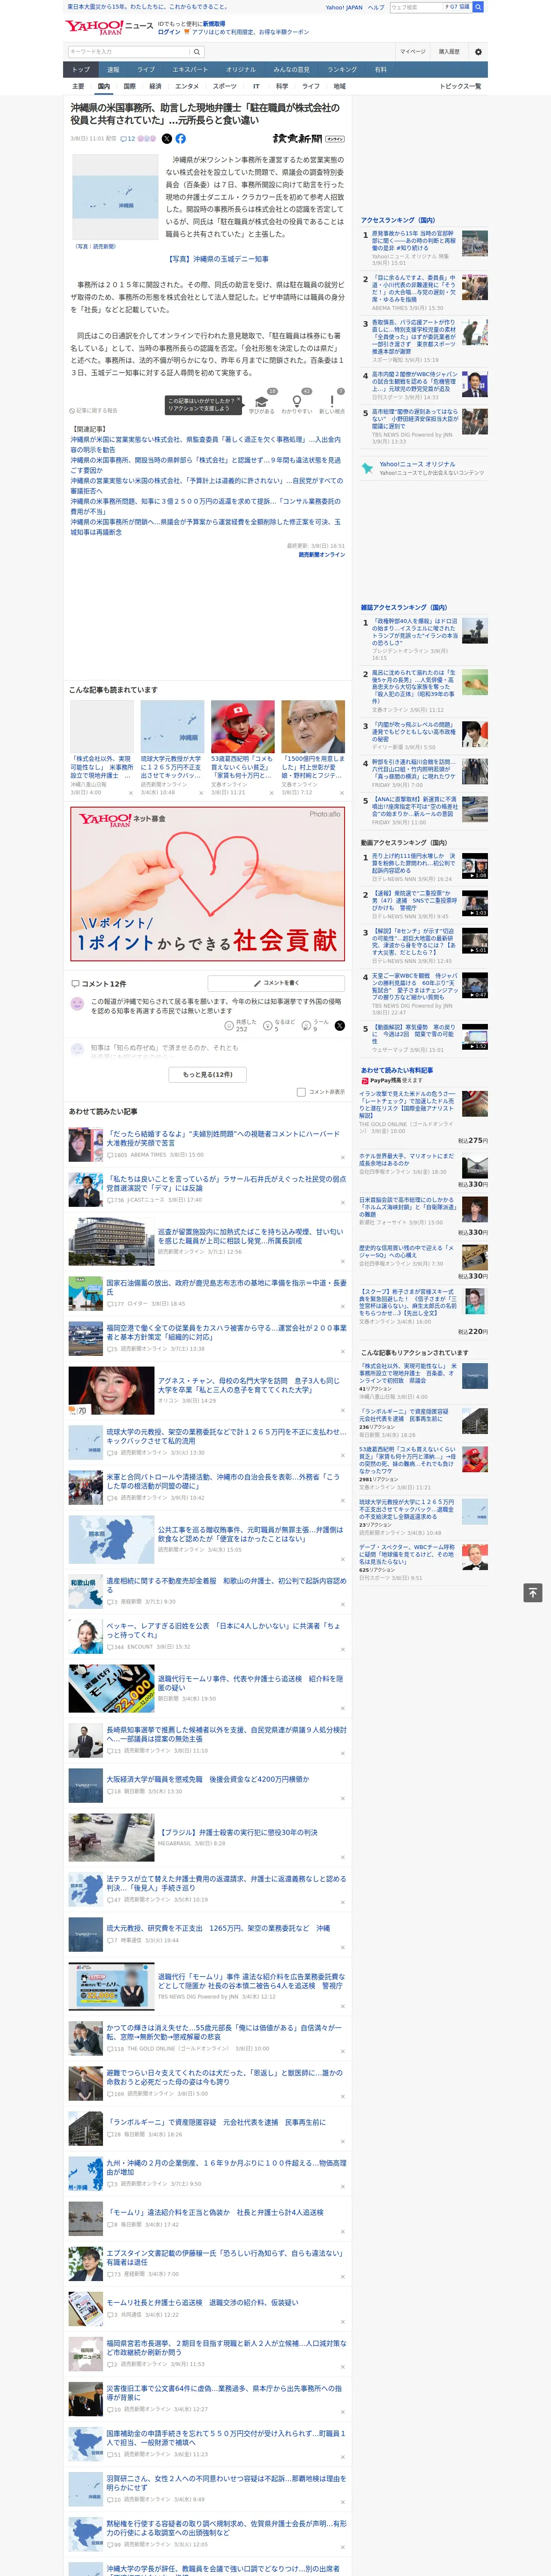
Task: Toggle the コメント非表示 checkbox
Action: pos(301,1092)
